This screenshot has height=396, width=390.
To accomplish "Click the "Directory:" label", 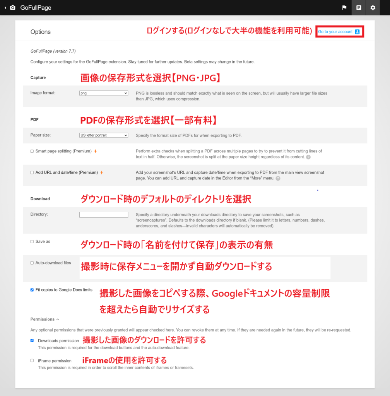I will click(39, 214).
